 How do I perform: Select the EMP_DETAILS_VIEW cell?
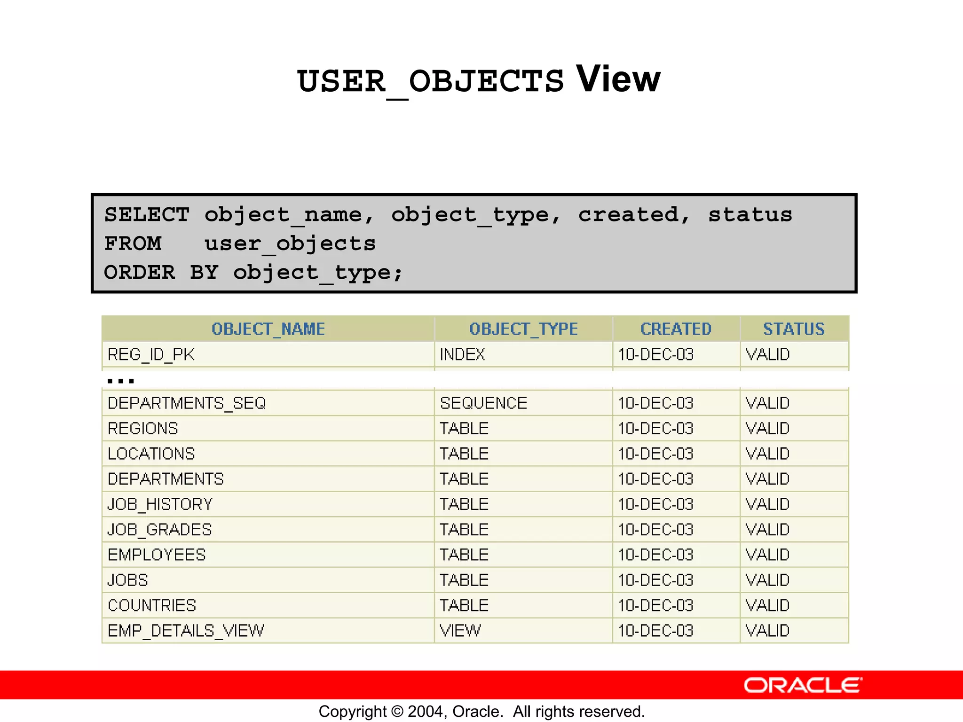(x=186, y=631)
